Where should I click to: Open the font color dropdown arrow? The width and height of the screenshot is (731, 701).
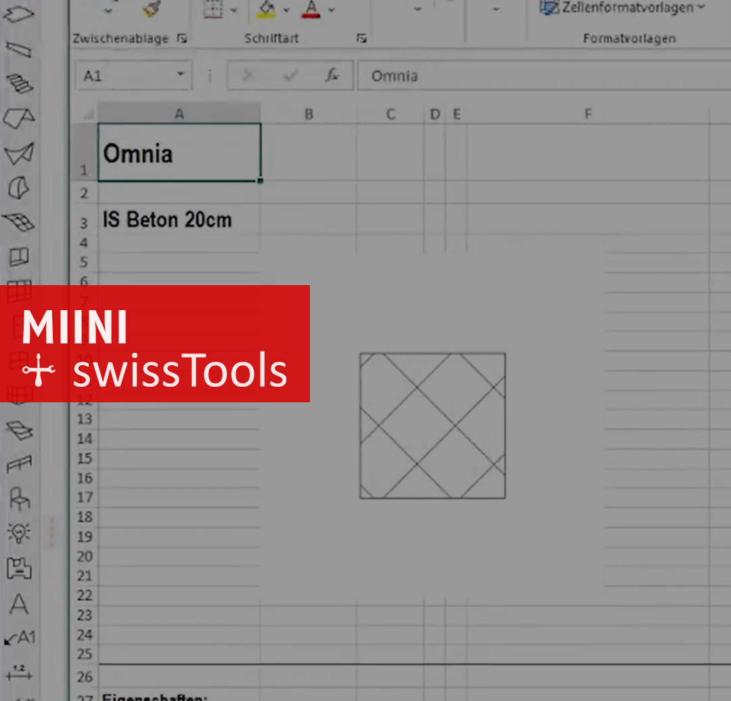(332, 9)
